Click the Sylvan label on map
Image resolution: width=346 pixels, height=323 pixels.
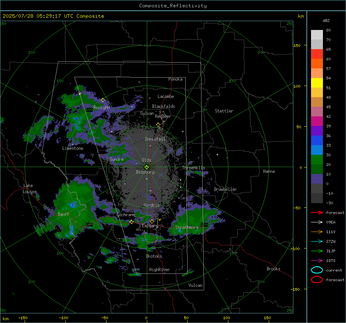point(147,113)
